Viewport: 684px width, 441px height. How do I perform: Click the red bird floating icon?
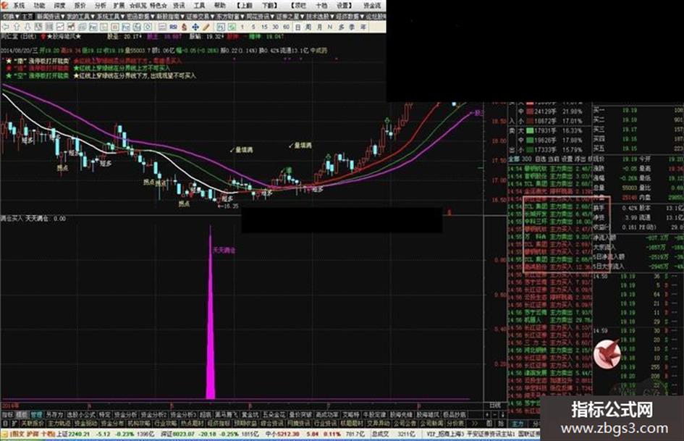(x=607, y=353)
